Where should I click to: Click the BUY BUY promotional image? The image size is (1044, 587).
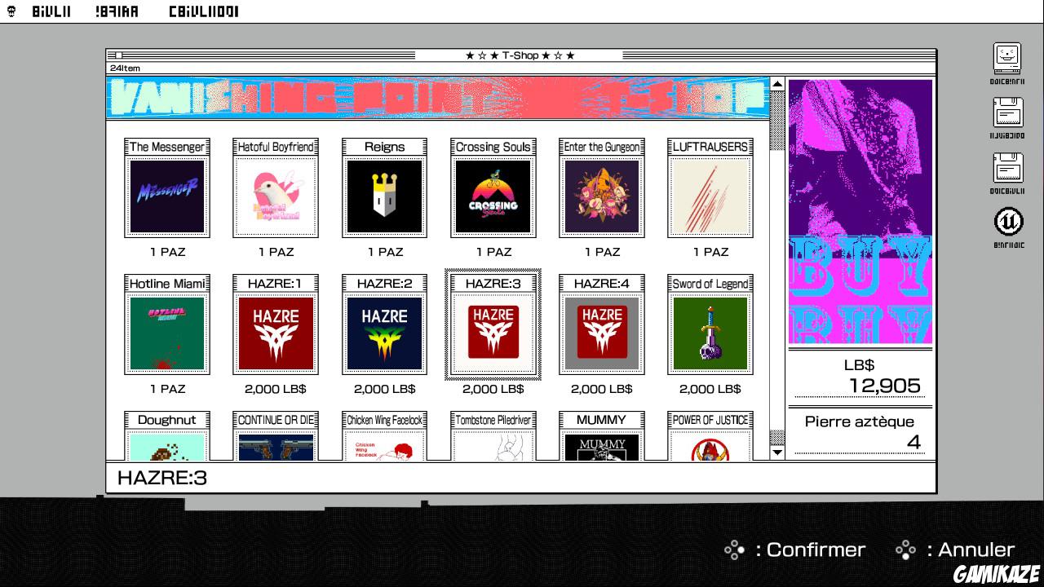[x=860, y=211]
